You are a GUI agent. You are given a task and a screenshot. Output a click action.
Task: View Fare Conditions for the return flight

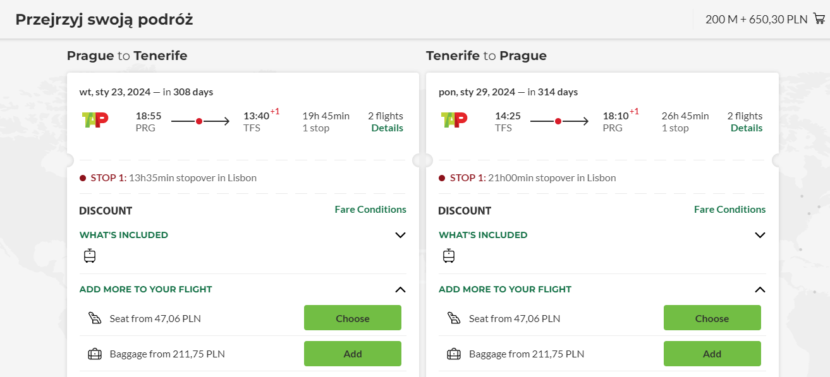tap(729, 209)
